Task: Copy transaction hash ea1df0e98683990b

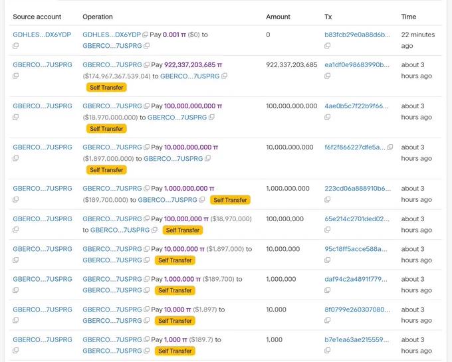Action: point(327,76)
